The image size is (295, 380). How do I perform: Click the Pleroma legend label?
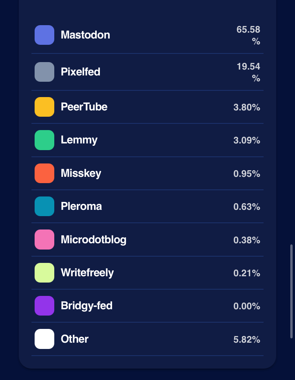pos(81,206)
